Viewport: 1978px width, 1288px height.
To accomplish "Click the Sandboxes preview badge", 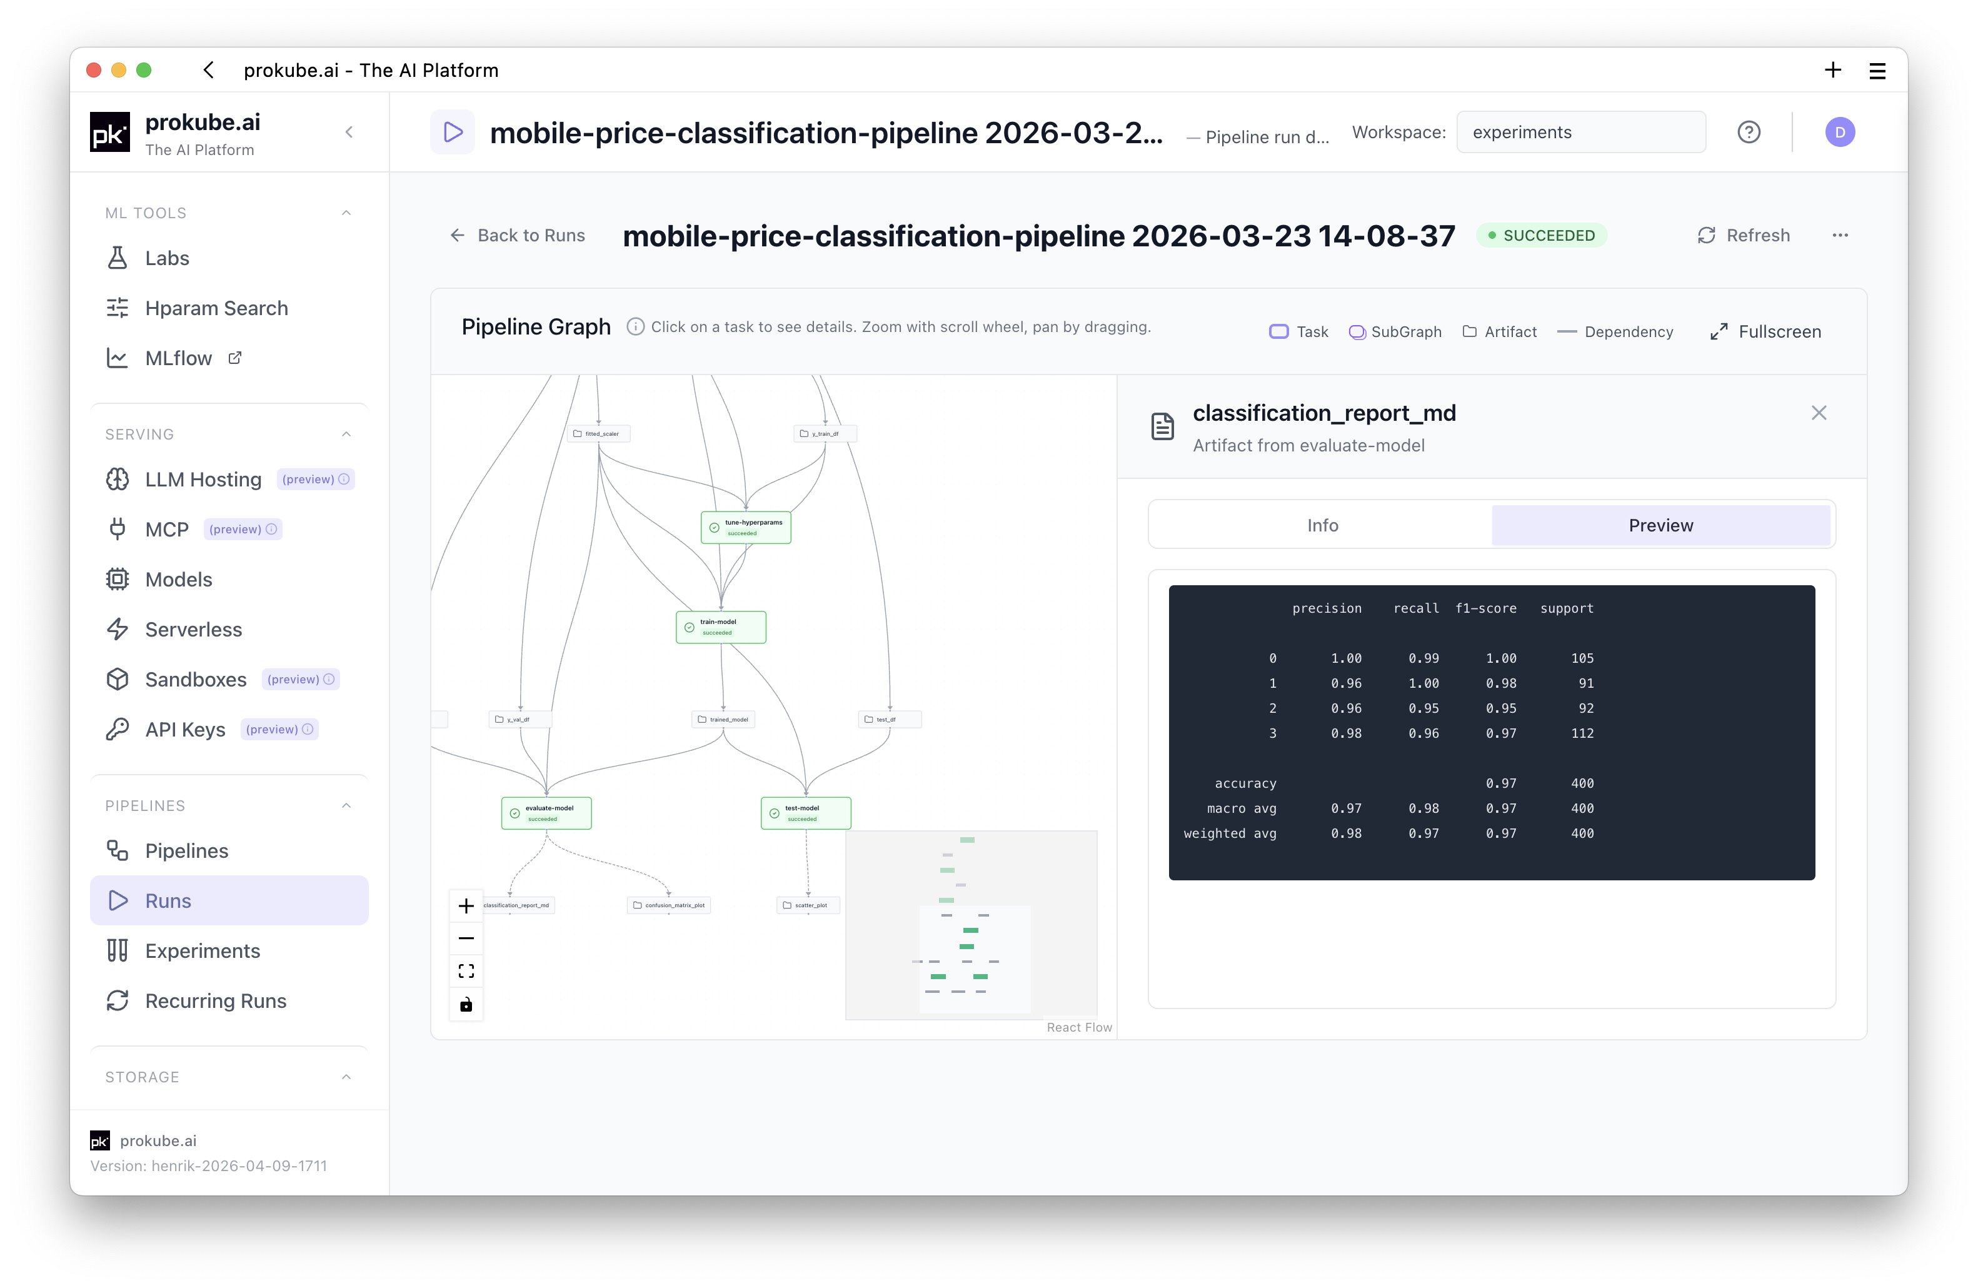I will tap(301, 680).
